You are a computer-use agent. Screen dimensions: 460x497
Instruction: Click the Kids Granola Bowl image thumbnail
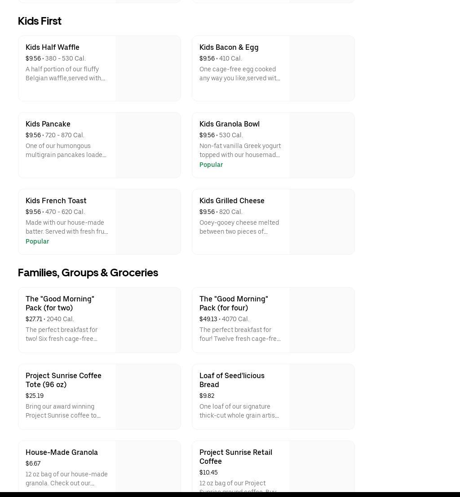[x=322, y=145]
